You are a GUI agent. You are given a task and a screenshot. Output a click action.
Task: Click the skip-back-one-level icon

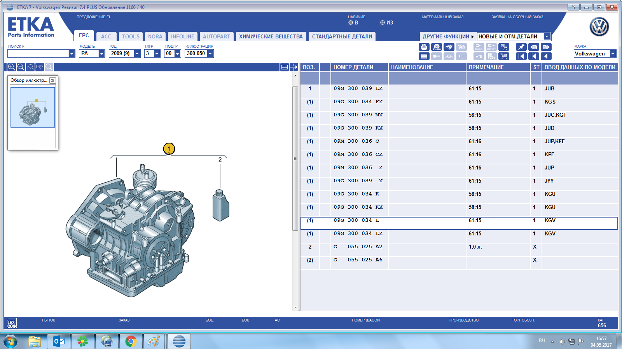click(x=534, y=56)
